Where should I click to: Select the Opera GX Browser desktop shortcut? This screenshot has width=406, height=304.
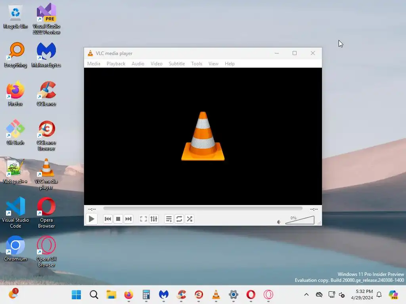pyautogui.click(x=46, y=251)
